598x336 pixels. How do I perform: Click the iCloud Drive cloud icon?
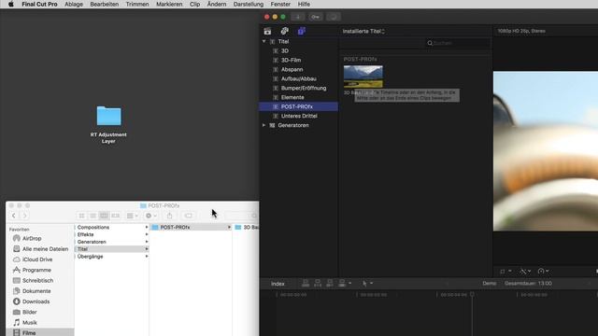[17, 259]
